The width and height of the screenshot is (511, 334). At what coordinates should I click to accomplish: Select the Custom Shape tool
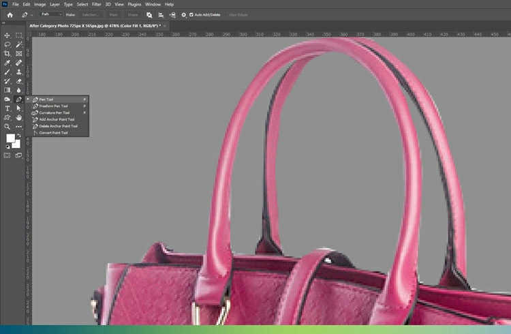coord(7,117)
